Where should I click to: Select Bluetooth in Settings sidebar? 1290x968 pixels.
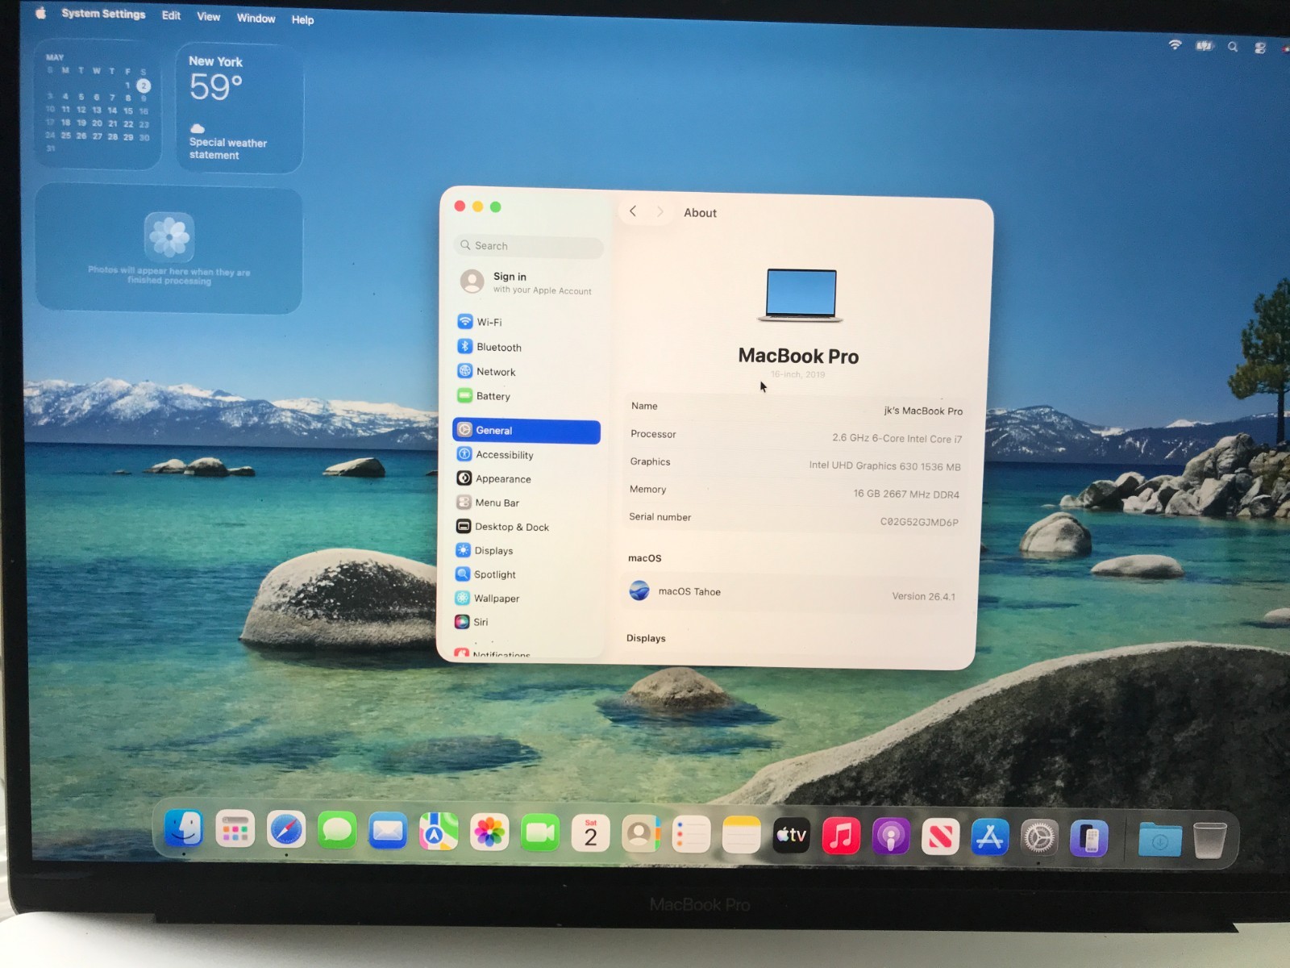tap(526, 347)
